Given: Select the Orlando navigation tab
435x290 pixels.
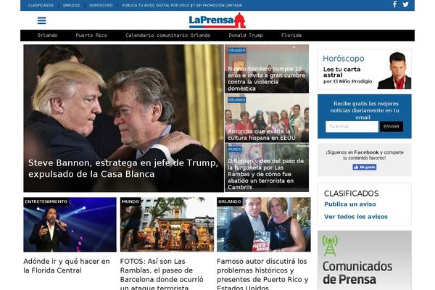Looking at the screenshot, I should tap(47, 36).
